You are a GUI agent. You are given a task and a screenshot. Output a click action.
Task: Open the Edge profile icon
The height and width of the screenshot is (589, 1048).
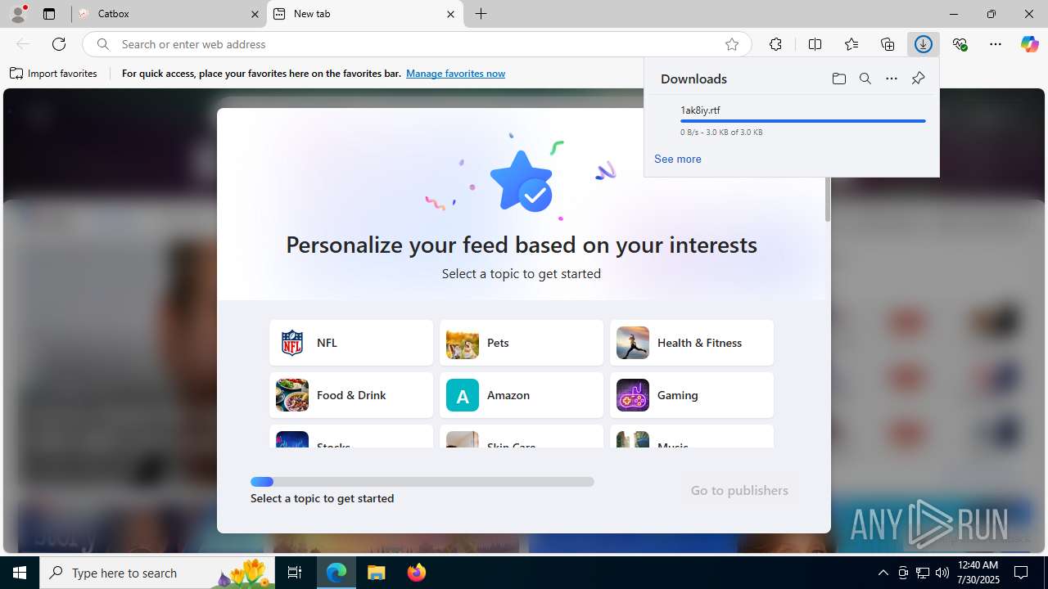[x=18, y=14]
